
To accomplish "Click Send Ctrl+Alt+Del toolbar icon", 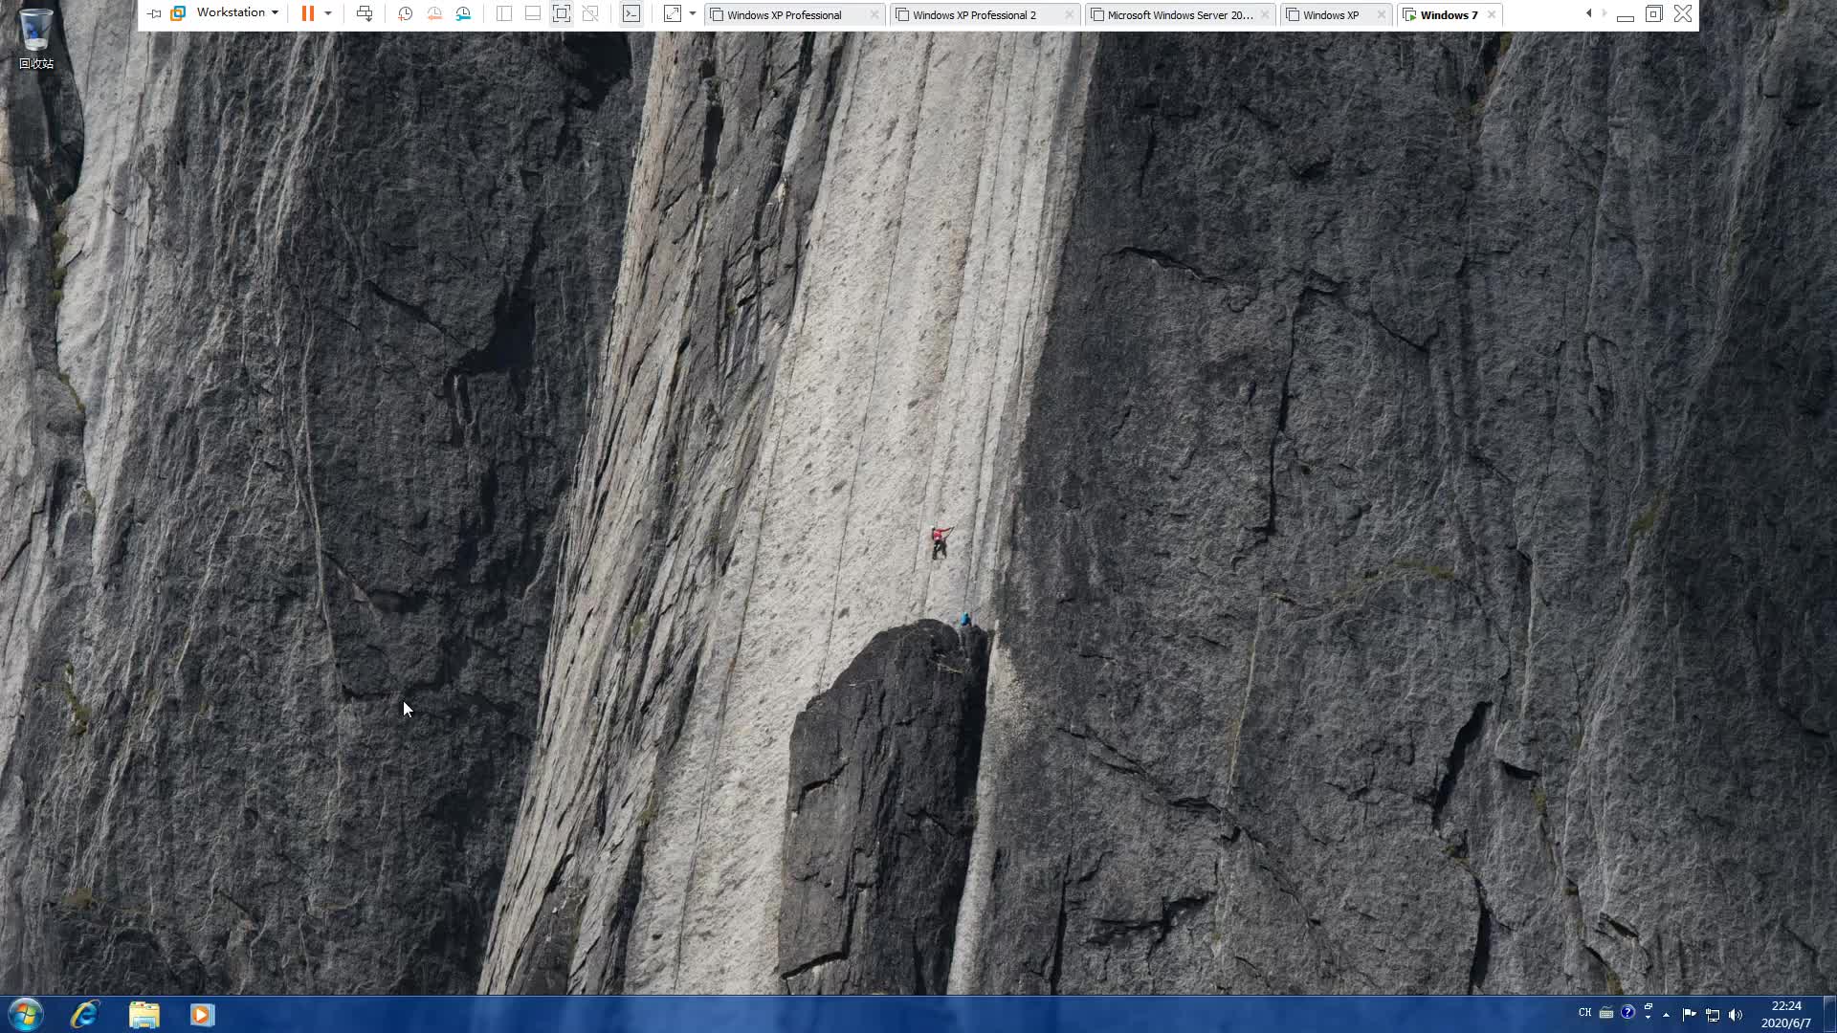I will click(x=365, y=13).
